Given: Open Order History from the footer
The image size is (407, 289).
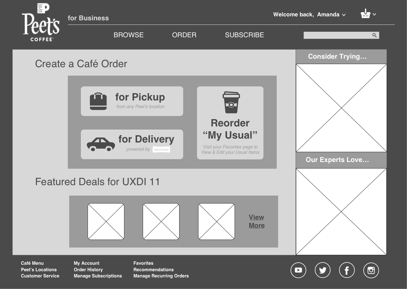Looking at the screenshot, I should 88,270.
